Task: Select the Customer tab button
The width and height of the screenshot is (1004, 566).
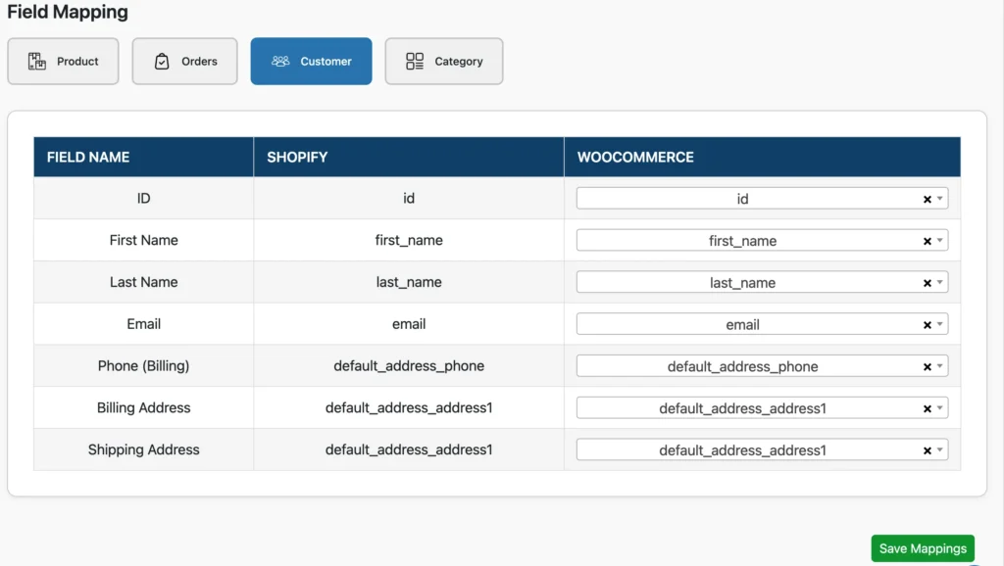Action: click(x=311, y=61)
